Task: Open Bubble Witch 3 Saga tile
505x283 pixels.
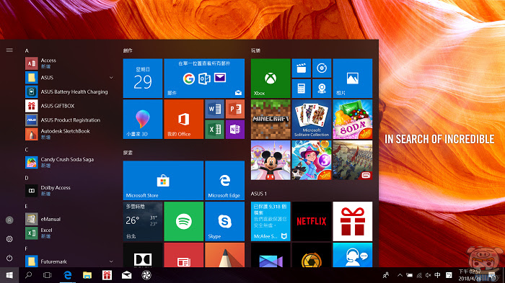Action: point(312,160)
